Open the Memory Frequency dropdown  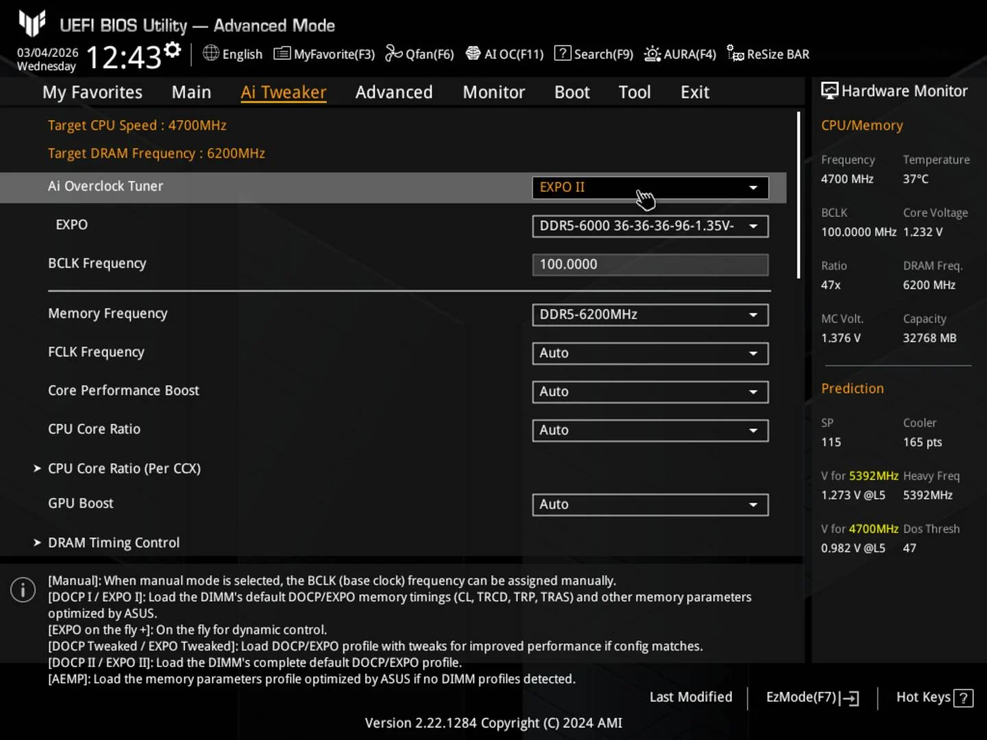click(650, 314)
